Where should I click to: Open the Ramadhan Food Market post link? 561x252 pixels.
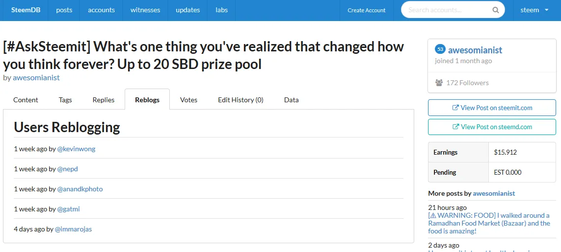489,224
